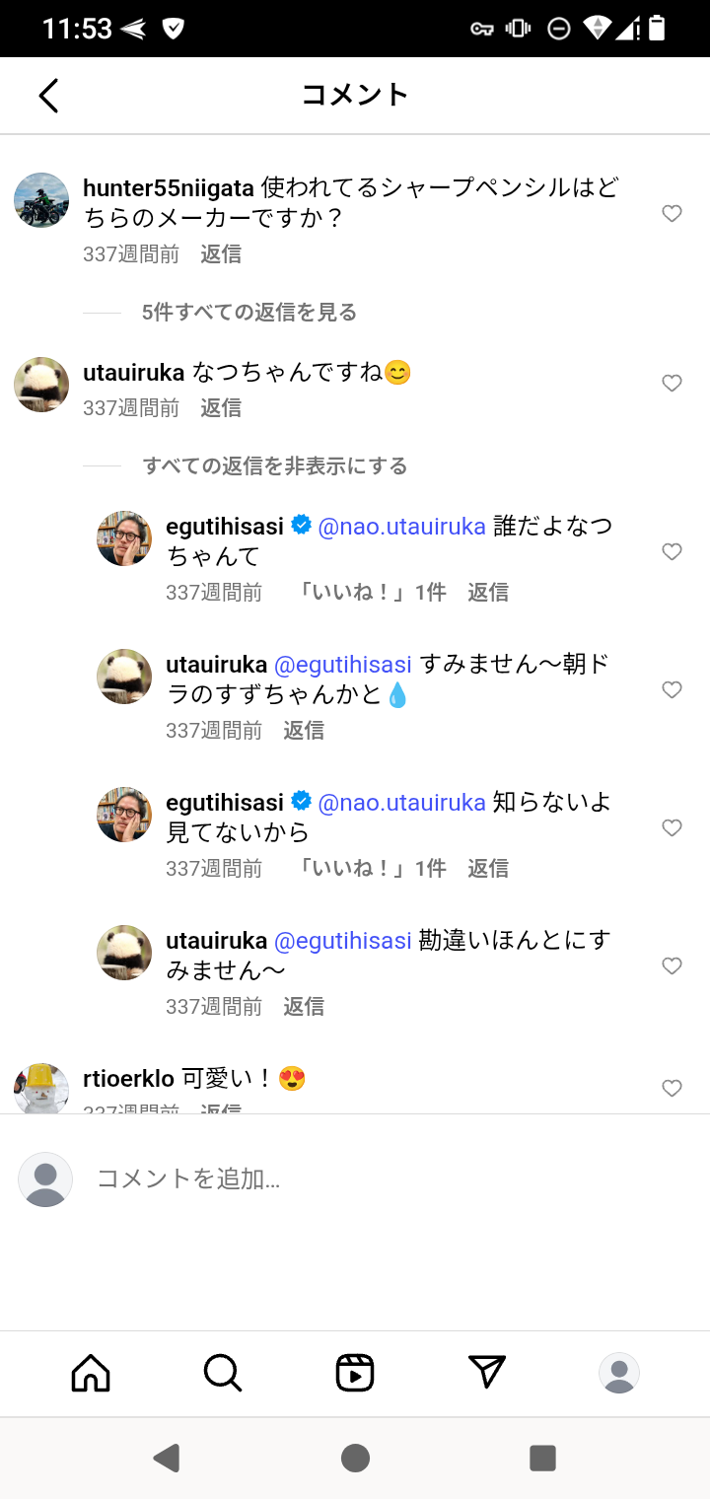Open the @nao.utauiruka mention in the 誰だよなつちゃんて reply
This screenshot has height=1499, width=710.
401,527
